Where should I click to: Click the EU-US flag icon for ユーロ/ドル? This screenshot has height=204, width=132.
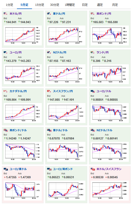93,91
